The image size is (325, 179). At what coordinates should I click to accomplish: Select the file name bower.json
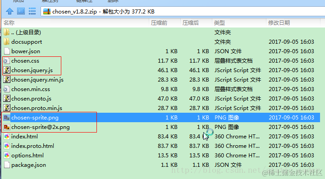[x=26, y=51]
